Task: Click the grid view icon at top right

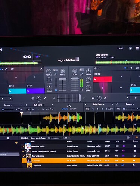Action: pos(137,48)
